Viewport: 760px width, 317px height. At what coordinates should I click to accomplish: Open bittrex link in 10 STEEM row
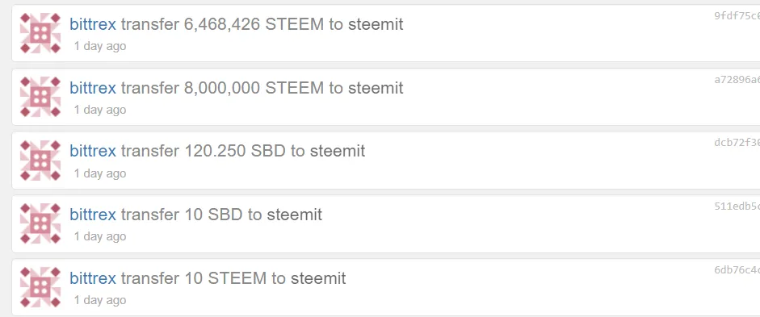pos(93,278)
